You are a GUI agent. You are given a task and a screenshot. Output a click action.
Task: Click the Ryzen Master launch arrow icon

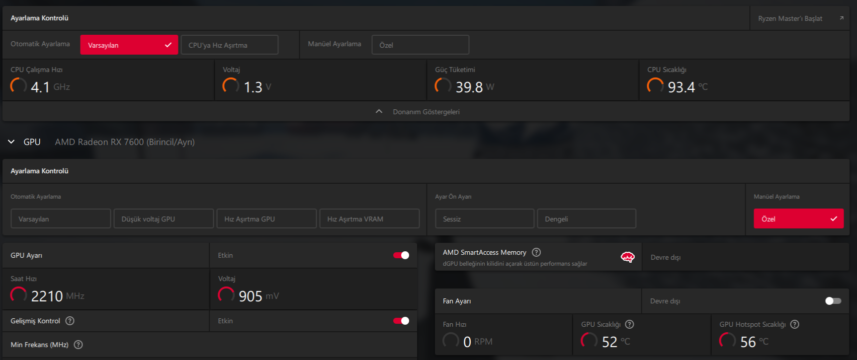tap(842, 18)
